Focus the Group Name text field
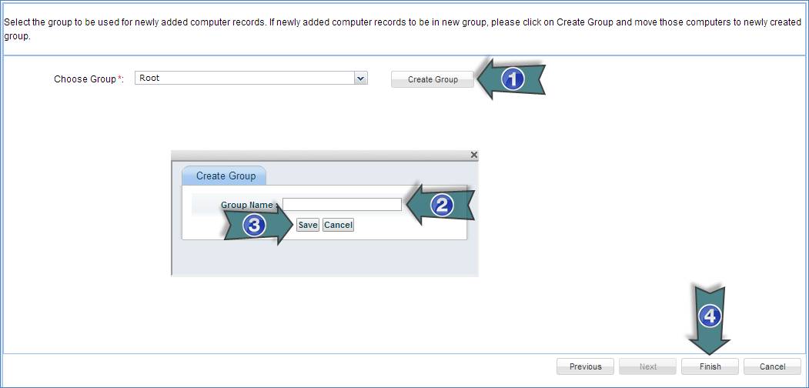The image size is (809, 388). pyautogui.click(x=342, y=205)
